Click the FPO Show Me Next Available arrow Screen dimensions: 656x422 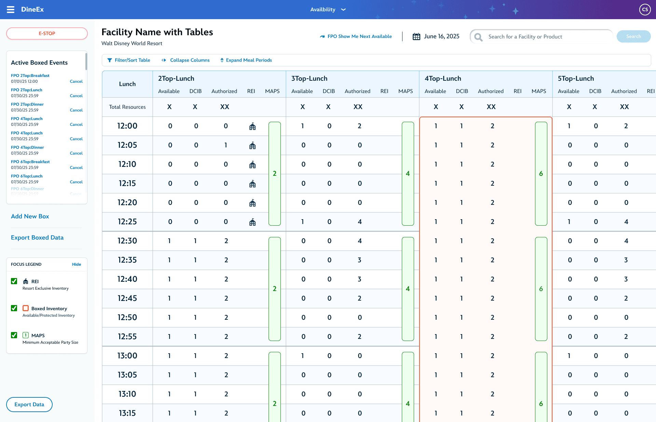coord(322,37)
